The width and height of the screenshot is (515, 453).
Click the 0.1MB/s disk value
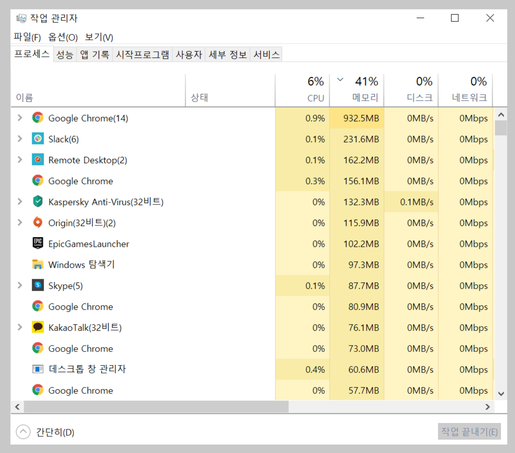(417, 202)
